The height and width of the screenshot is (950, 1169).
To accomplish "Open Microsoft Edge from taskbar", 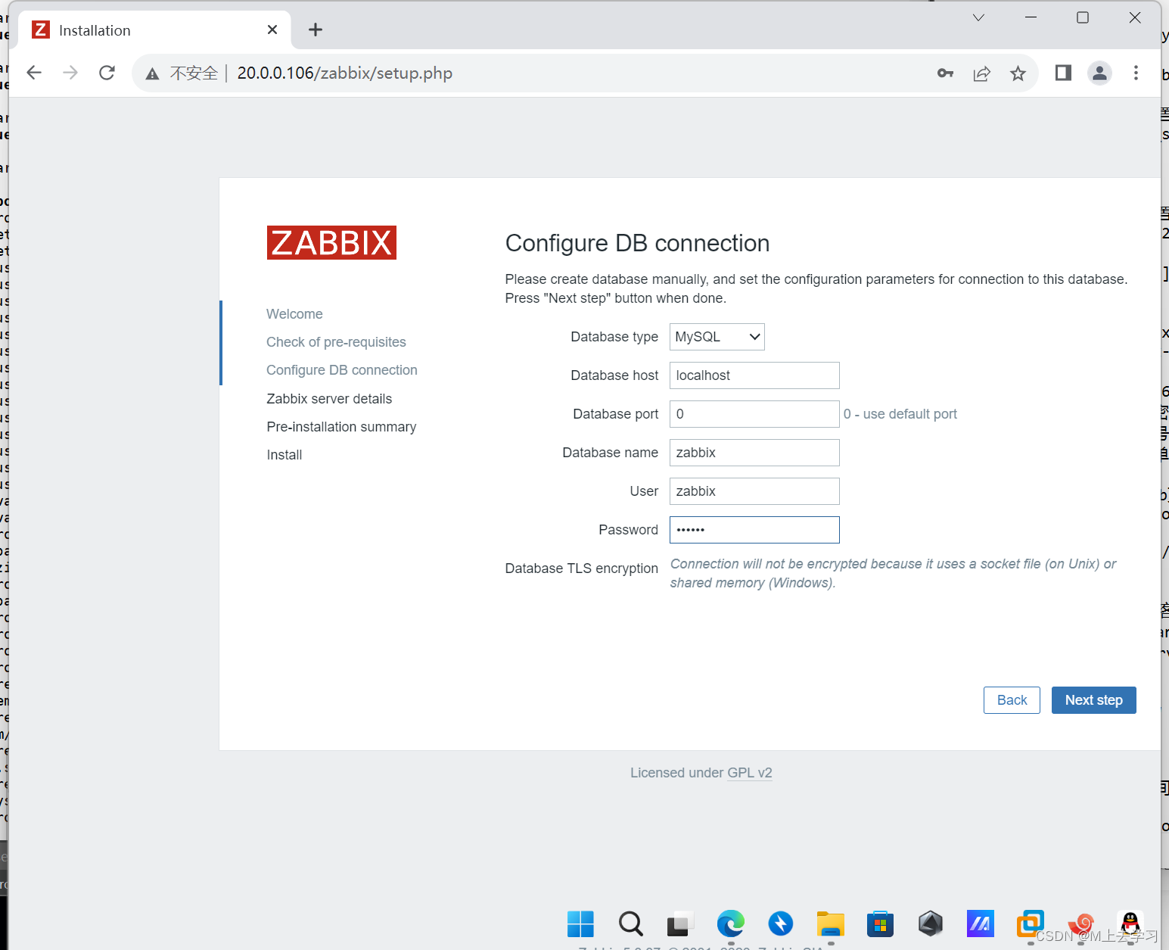I will click(730, 924).
